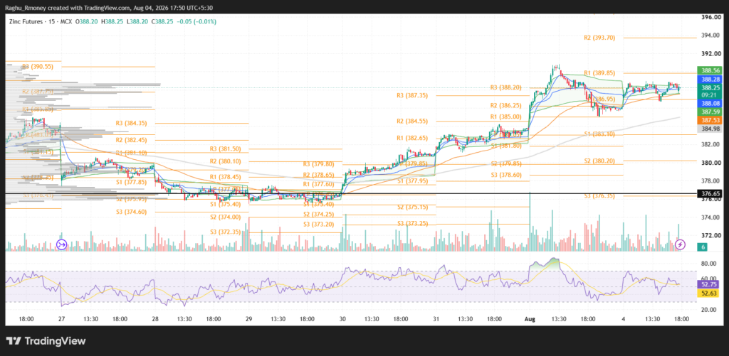Click the S3 (374.60) pivot label
729x356 pixels.
(x=131, y=212)
